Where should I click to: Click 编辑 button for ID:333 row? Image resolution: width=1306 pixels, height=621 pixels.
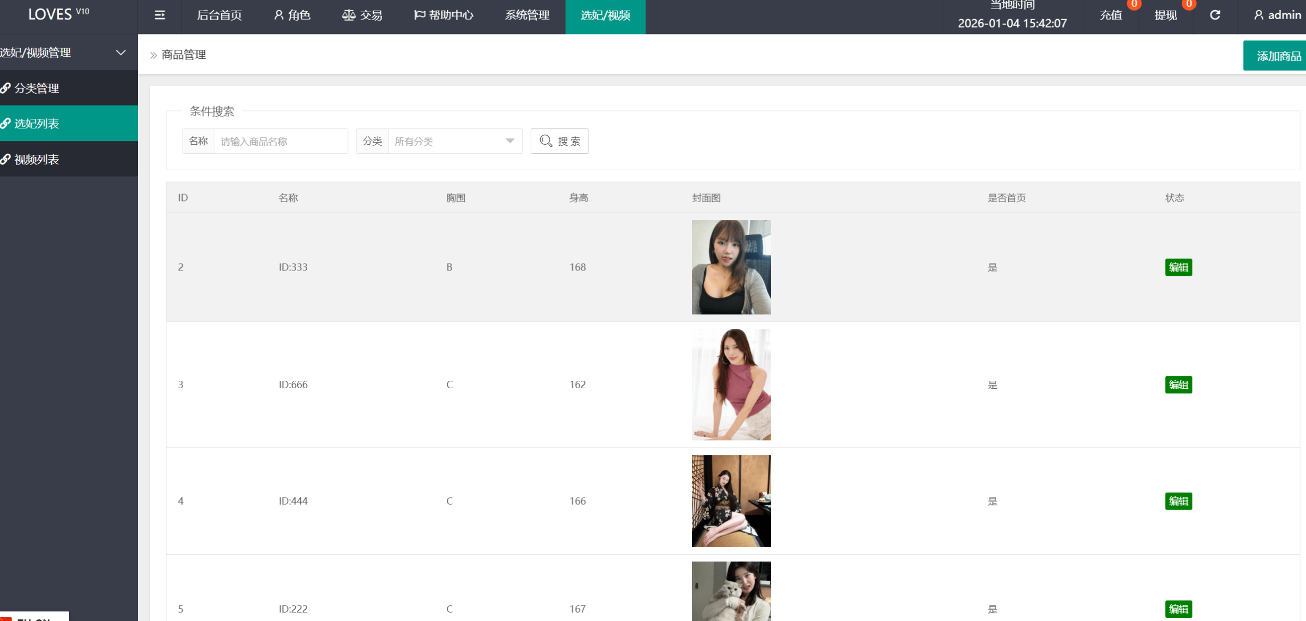coord(1178,267)
